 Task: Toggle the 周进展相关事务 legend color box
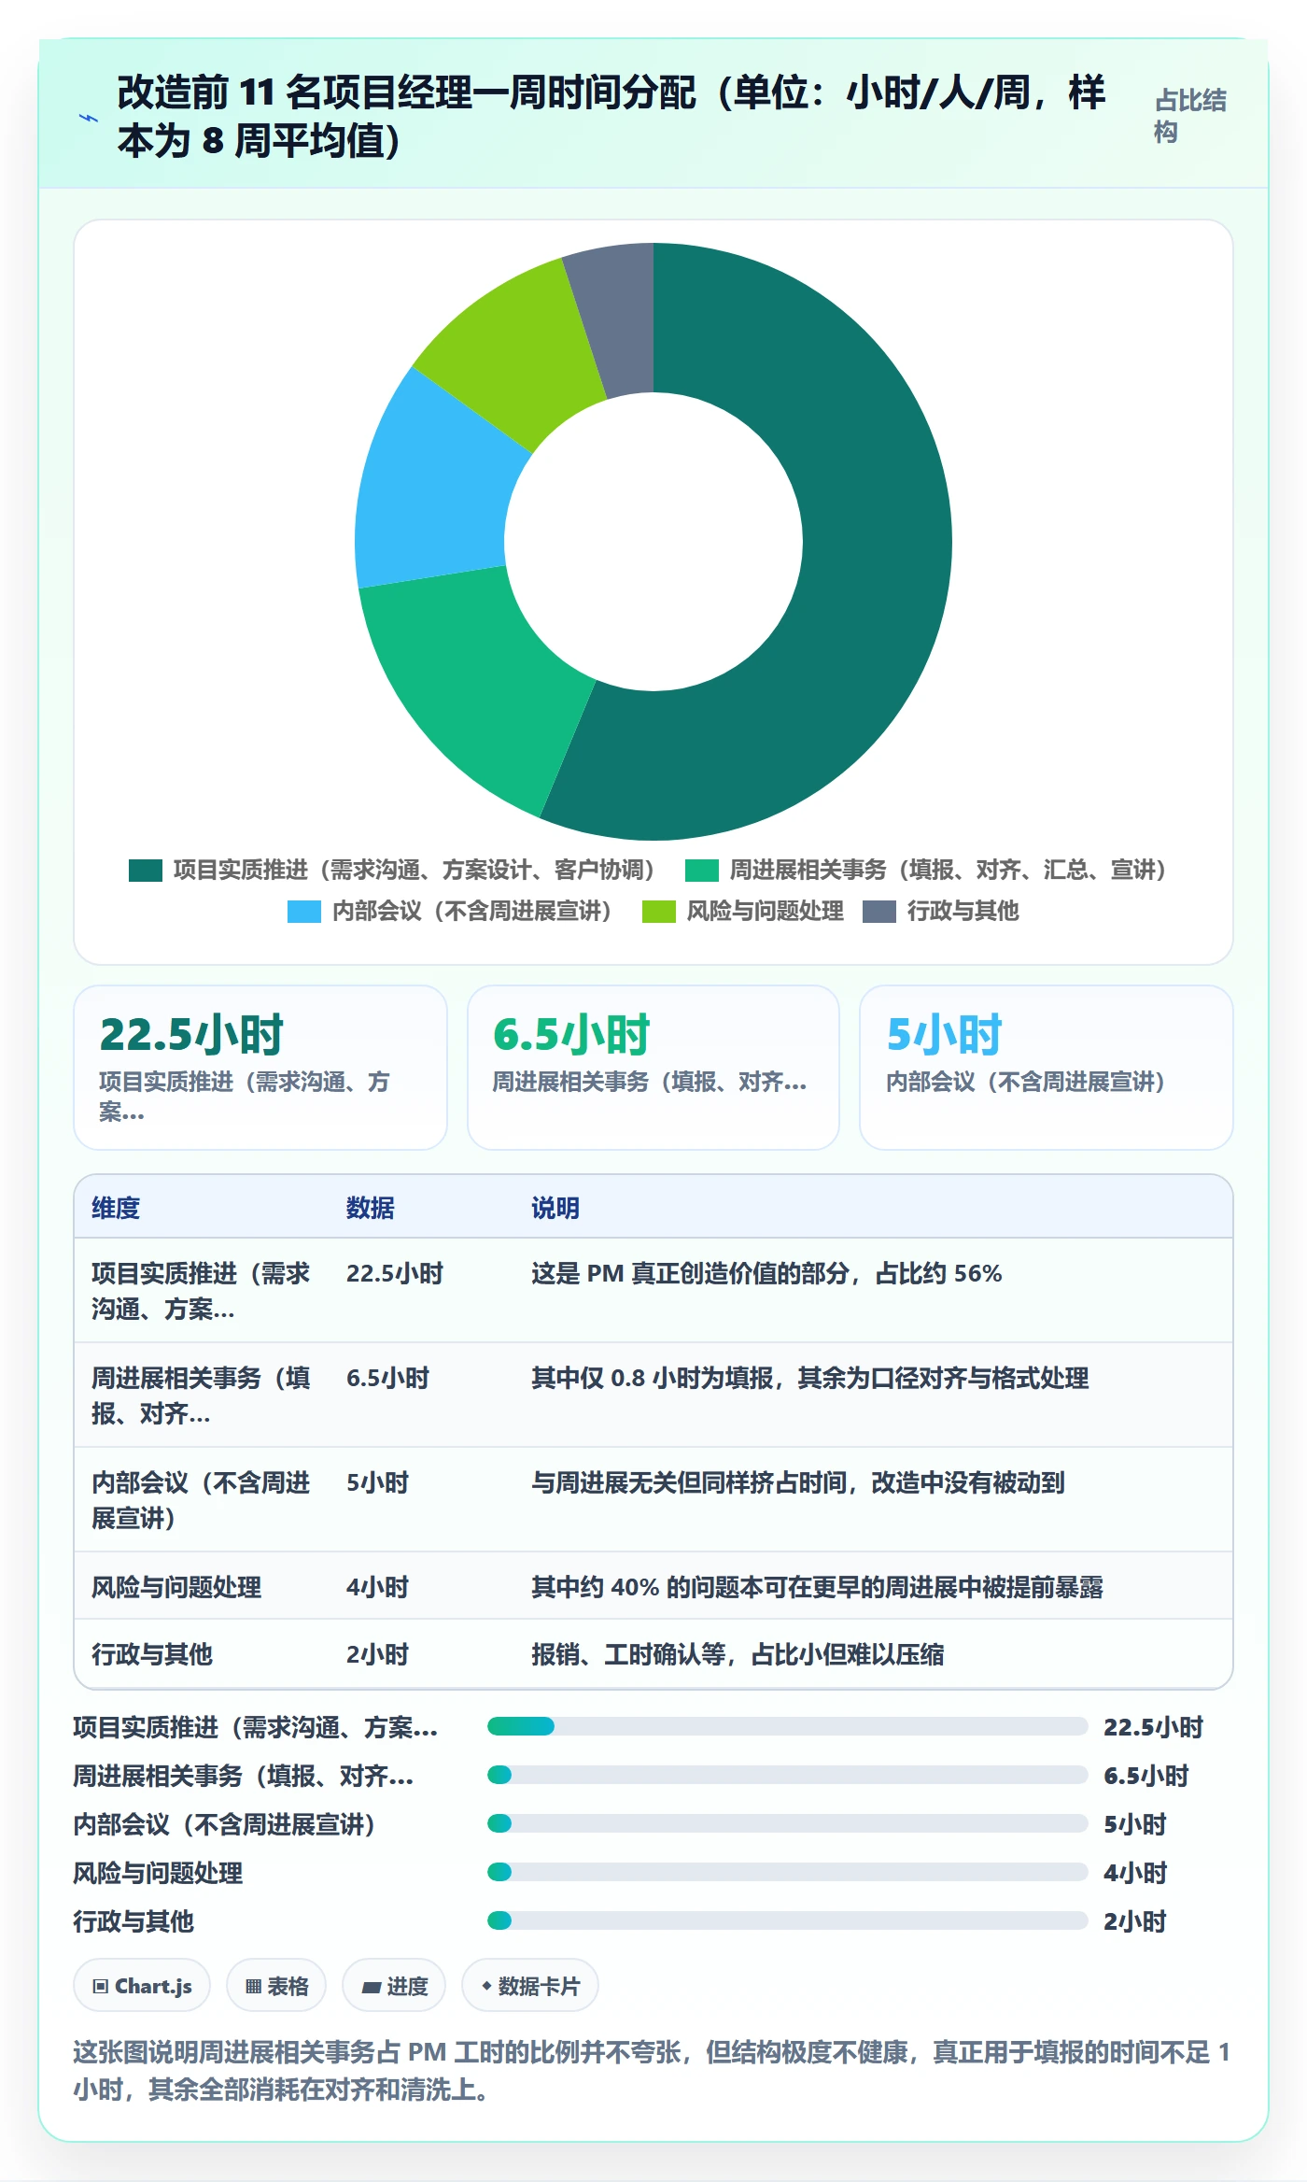pos(702,871)
